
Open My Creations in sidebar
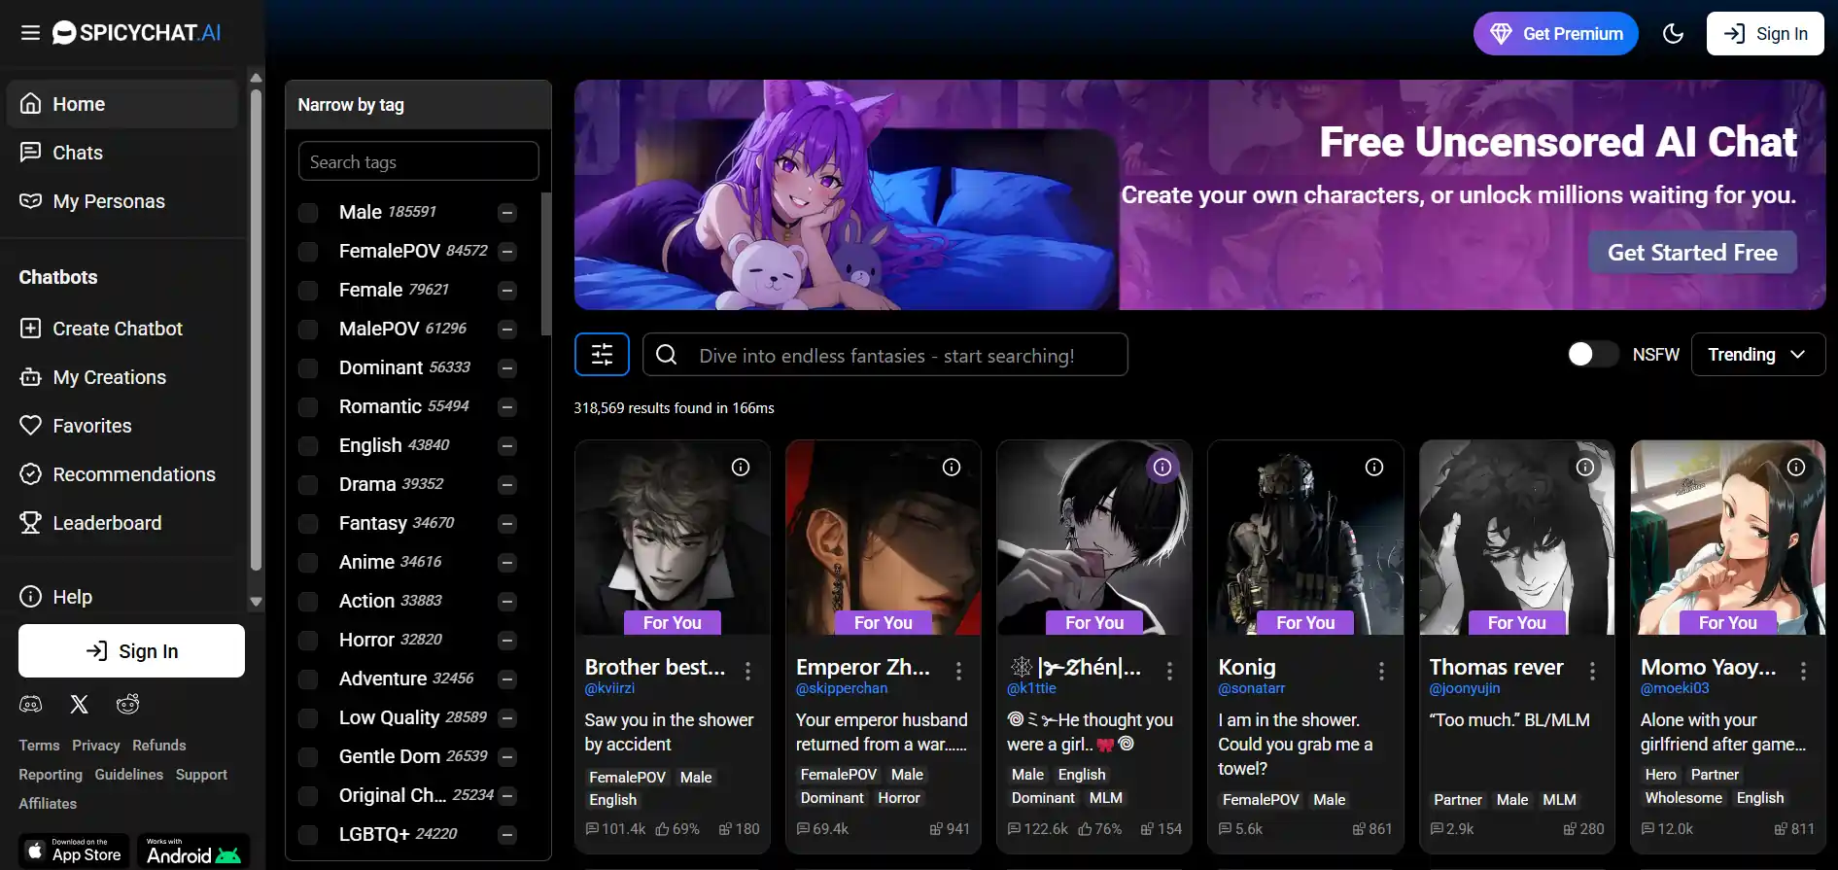click(122, 377)
